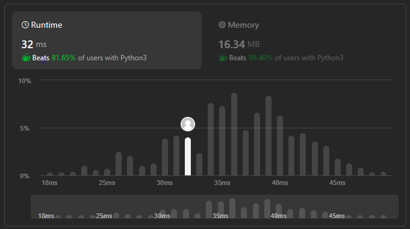
Task: Click the clapping hands icon in Runtime card
Action: click(26, 58)
